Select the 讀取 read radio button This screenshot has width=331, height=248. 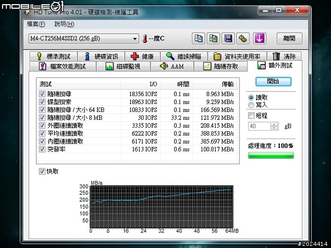click(251, 98)
